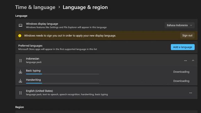This screenshot has width=201, height=113.
Task: Collapse the Indonesian language details chevron
Action: tap(193, 61)
